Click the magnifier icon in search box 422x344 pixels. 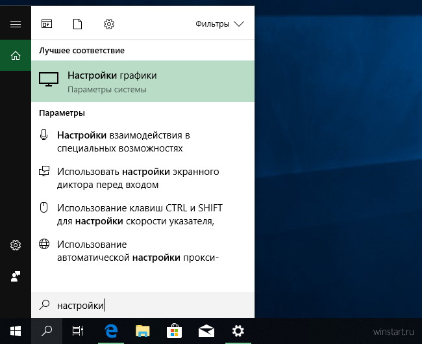(x=44, y=305)
